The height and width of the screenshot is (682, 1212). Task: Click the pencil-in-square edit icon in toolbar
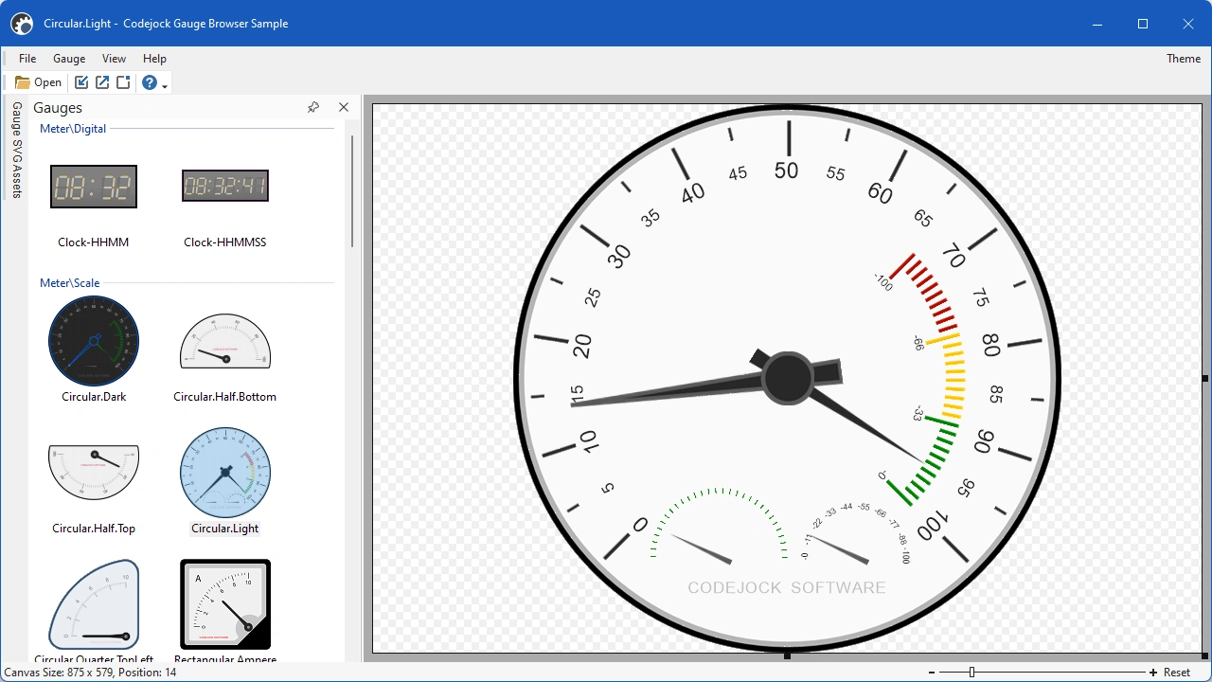click(x=81, y=82)
